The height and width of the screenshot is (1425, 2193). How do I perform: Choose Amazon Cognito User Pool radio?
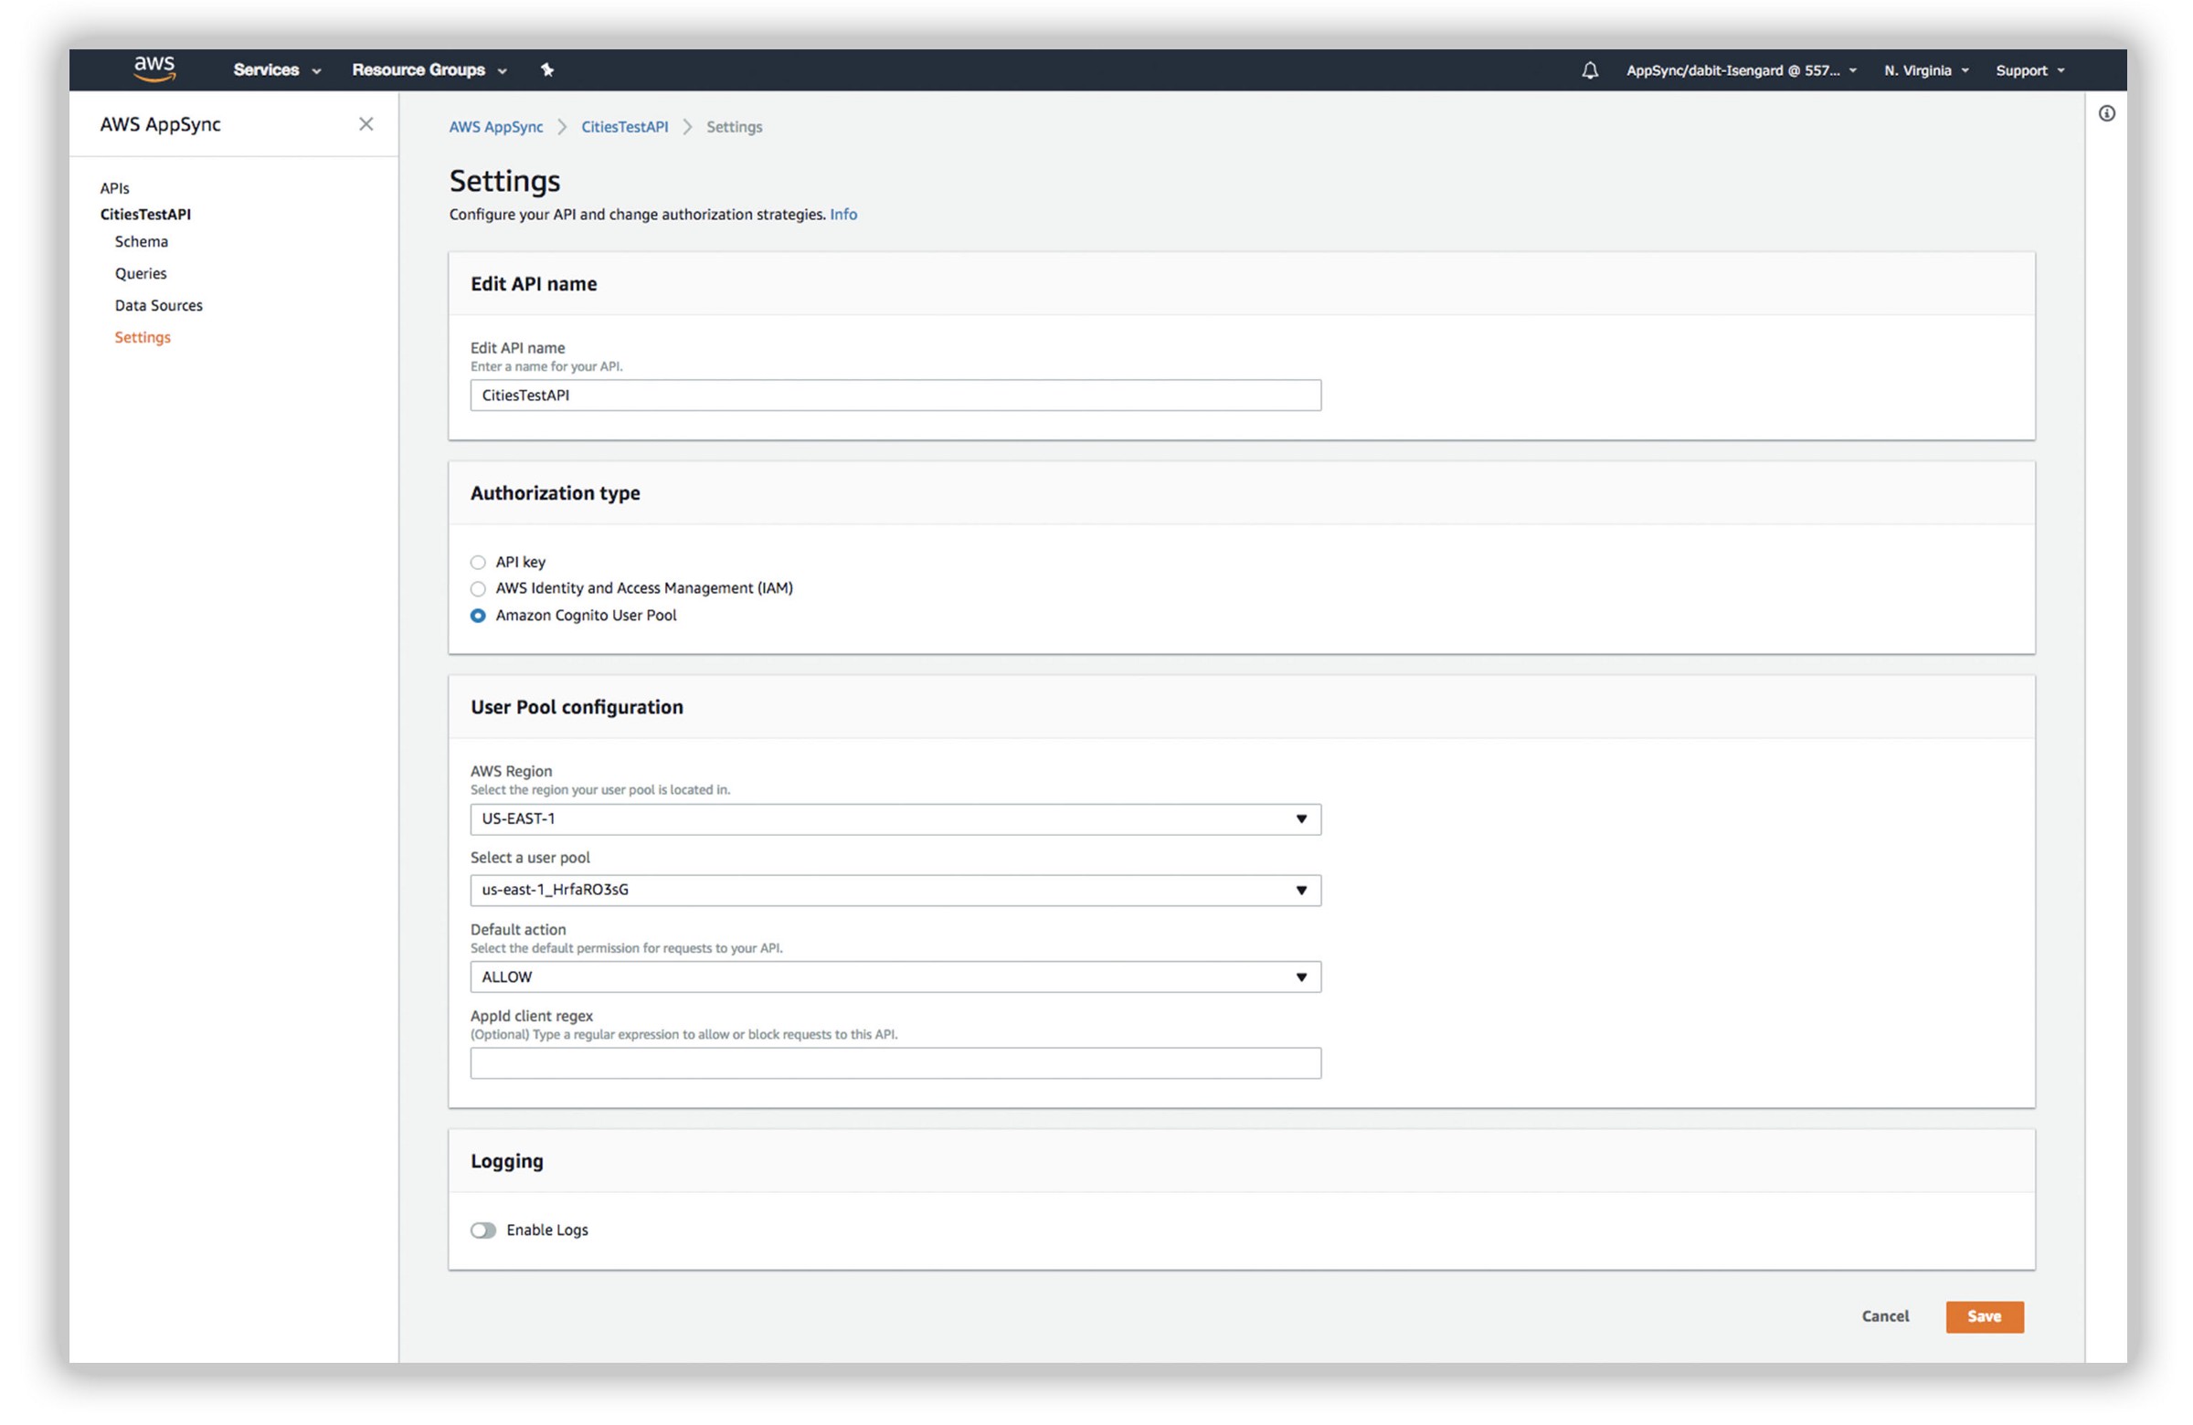coord(477,617)
